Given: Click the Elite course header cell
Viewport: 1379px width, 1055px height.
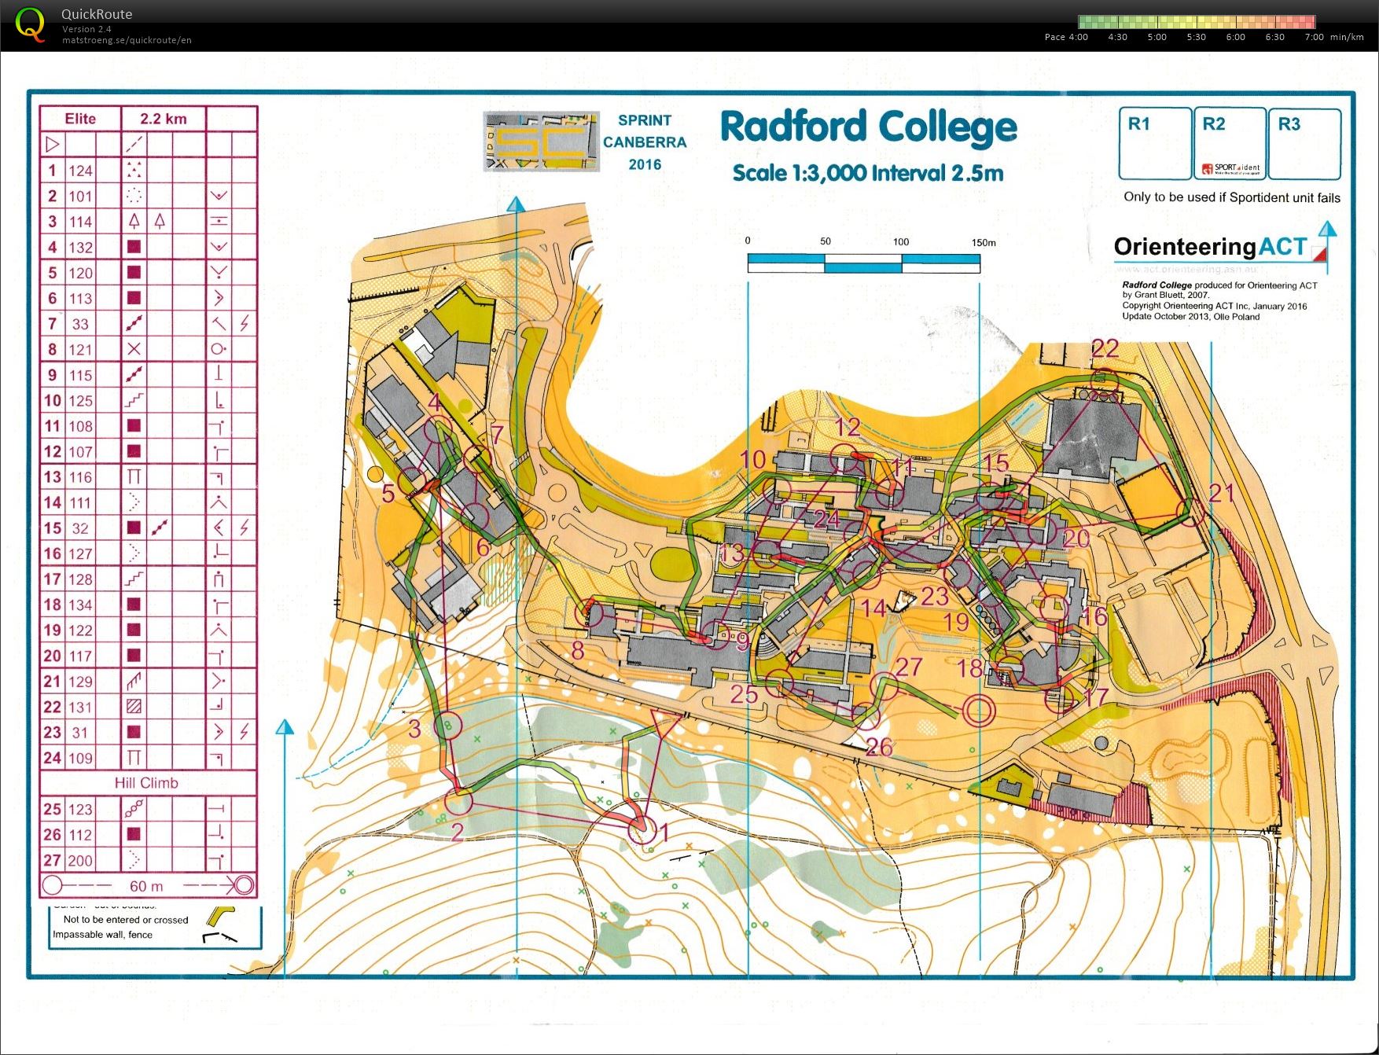Looking at the screenshot, I should pos(80,119).
